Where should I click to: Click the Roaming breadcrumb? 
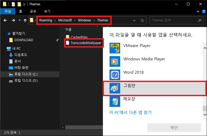(x=46, y=20)
